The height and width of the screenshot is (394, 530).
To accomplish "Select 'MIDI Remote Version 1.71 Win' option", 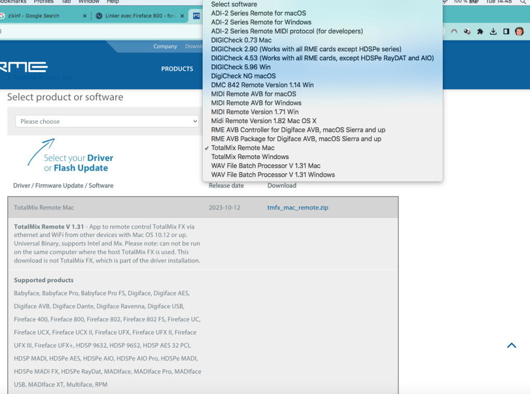I will 255,112.
